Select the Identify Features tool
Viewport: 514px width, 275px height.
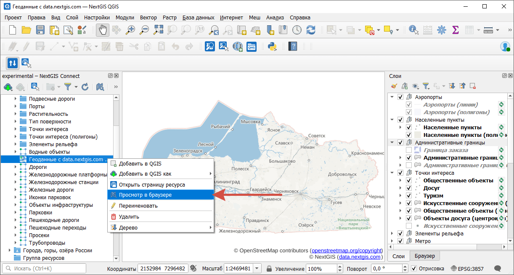pos(413,30)
